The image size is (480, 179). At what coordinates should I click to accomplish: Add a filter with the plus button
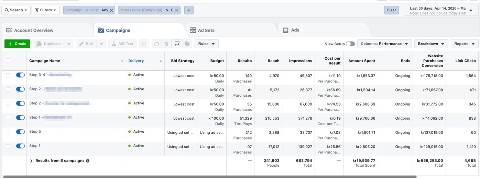[x=189, y=10]
